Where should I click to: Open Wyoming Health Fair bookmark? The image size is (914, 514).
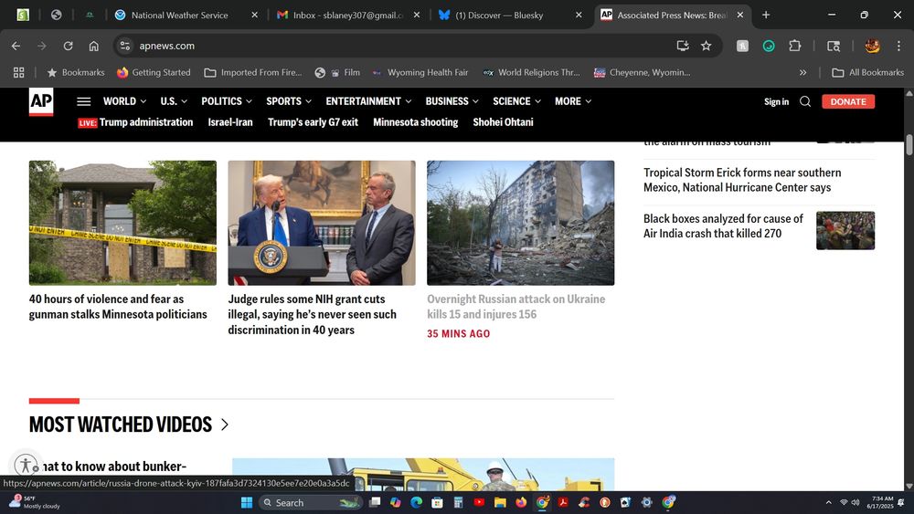click(420, 72)
